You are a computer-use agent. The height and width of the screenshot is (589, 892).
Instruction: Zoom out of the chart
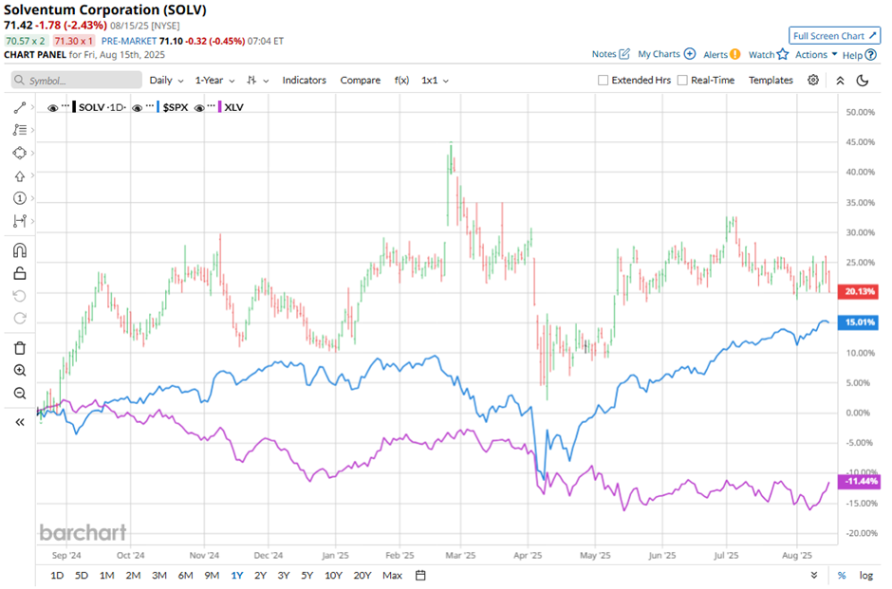pyautogui.click(x=20, y=394)
